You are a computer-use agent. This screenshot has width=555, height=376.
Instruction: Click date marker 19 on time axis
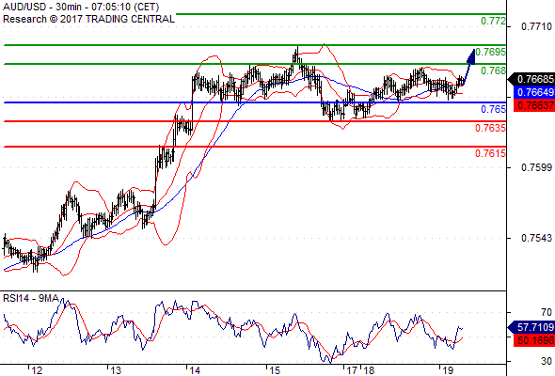448,370
